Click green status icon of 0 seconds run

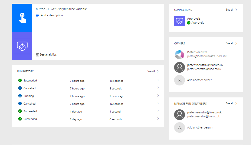coord(20,119)
